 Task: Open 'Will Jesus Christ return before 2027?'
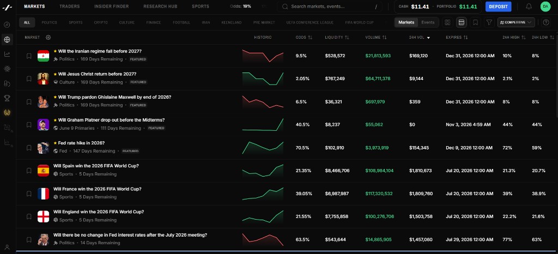click(97, 74)
